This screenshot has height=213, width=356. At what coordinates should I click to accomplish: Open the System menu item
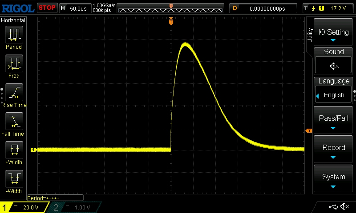coord(333,179)
